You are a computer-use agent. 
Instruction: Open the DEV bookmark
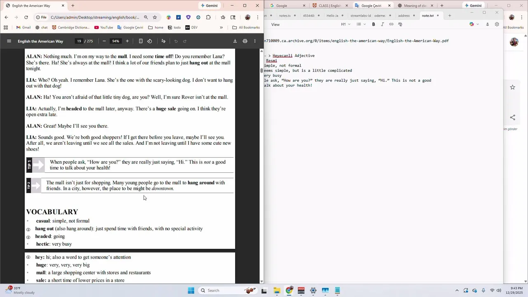191,28
